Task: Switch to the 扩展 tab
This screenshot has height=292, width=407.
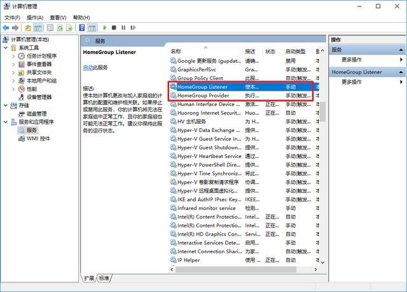Action: (89, 278)
